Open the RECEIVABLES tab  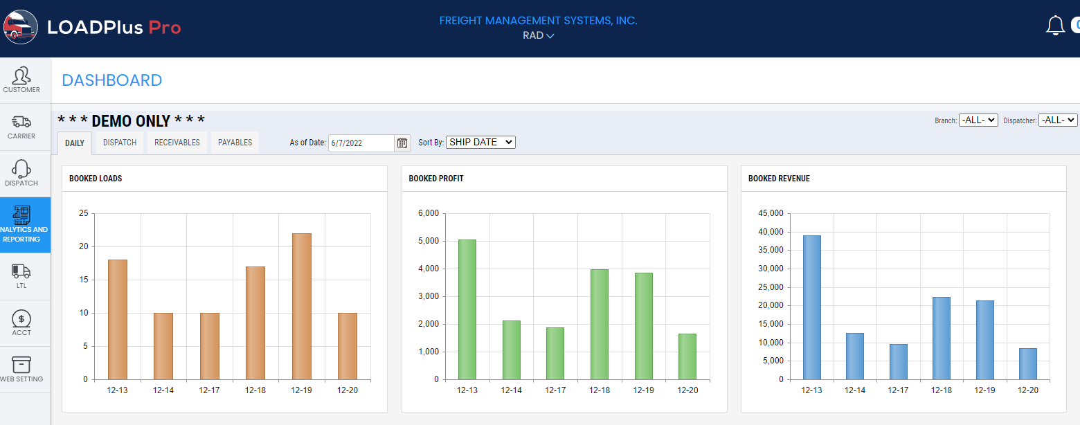(x=177, y=142)
